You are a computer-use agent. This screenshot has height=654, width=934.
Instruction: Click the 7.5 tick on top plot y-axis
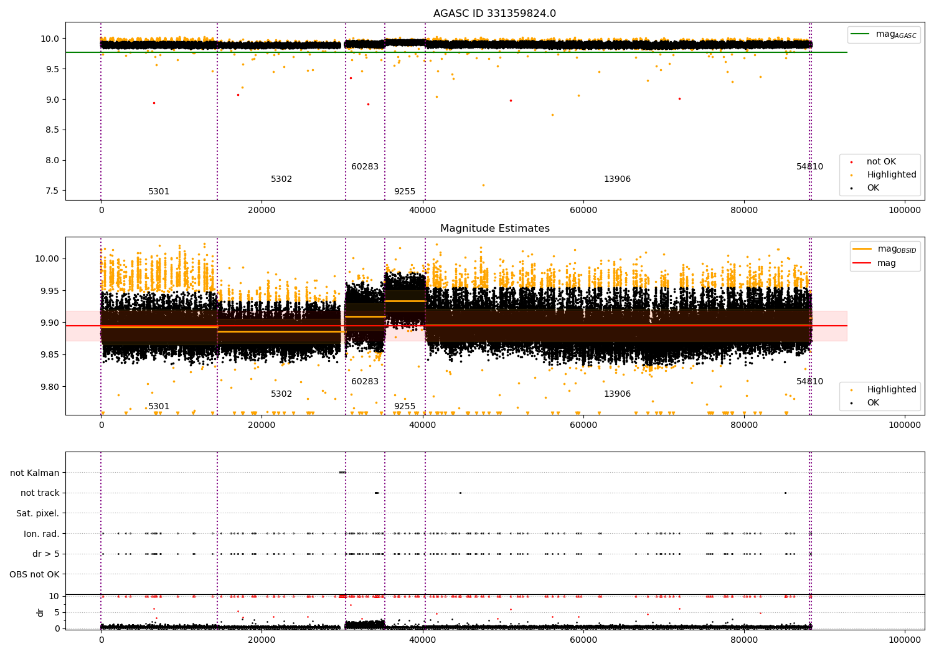(53, 191)
